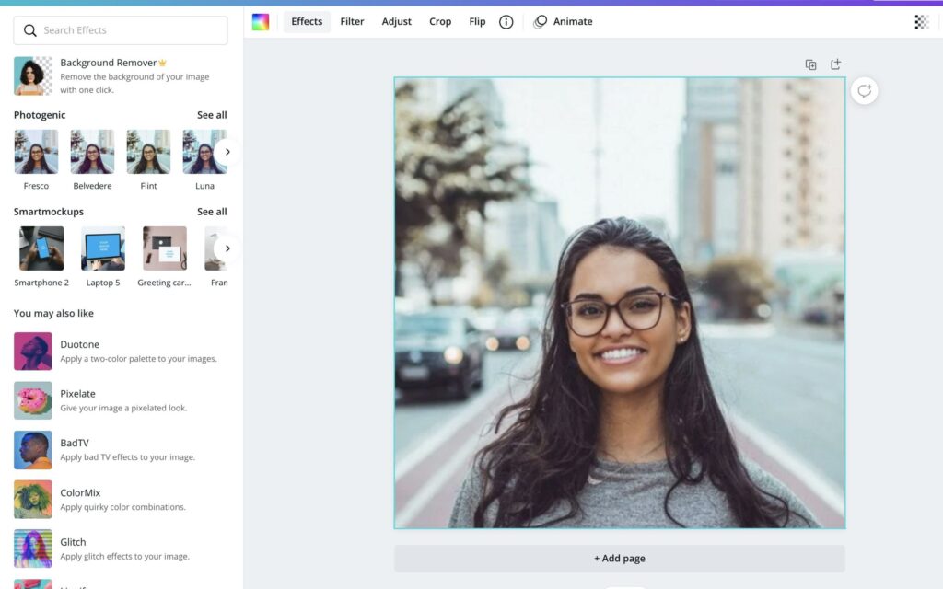Viewport: 943px width, 589px height.
Task: Click the info icon in the toolbar
Action: coord(506,22)
